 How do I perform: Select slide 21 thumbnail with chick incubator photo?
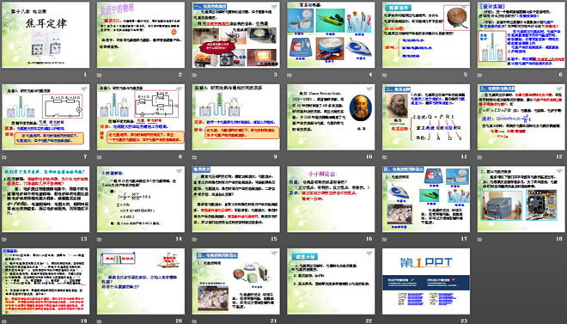tap(235, 281)
